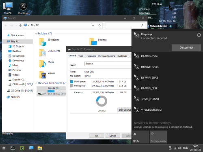The image size is (203, 152).
Task: Open the Shutdown desktop shortcut
Action: click(x=23, y=8)
